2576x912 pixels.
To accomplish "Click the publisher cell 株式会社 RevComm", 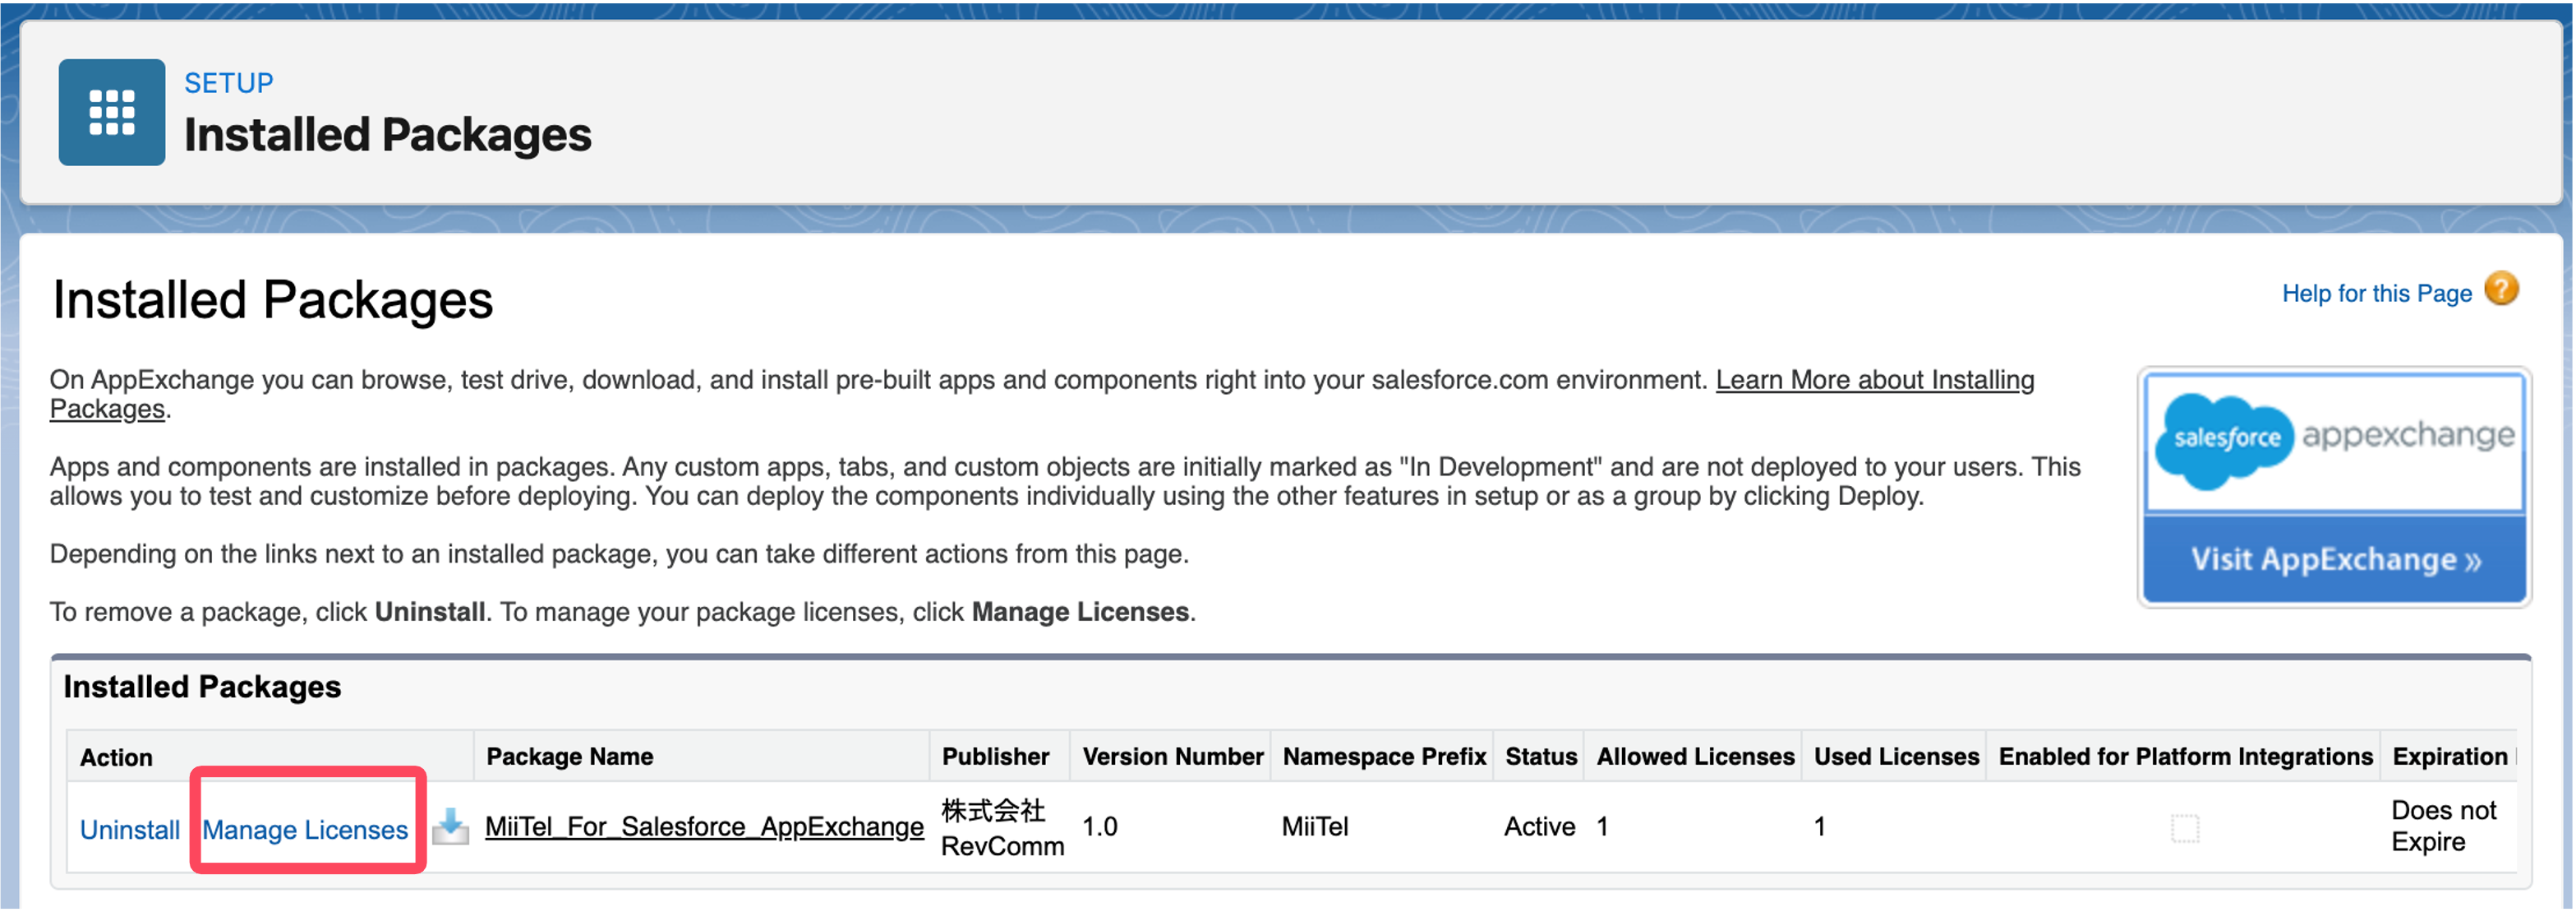I will click(1002, 828).
